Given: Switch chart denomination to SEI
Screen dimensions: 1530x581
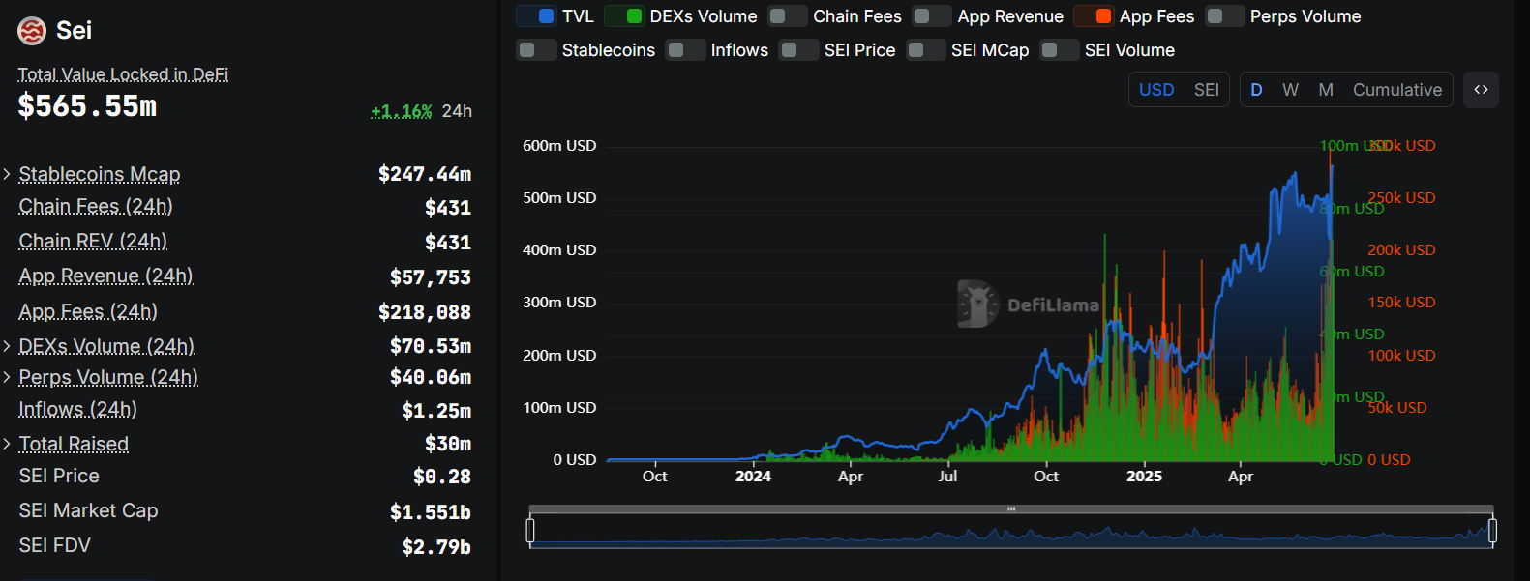Looking at the screenshot, I should coord(1207,90).
